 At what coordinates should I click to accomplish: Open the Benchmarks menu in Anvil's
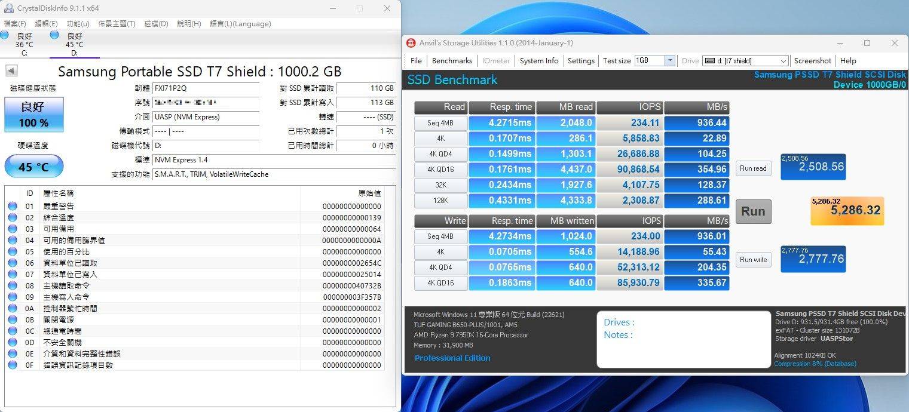(x=452, y=60)
